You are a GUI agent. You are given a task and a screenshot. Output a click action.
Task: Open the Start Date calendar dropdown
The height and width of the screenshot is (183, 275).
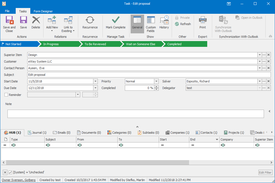[x=95, y=81]
